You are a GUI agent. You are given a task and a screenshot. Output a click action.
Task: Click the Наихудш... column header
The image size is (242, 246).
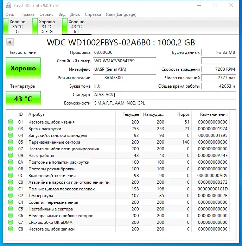pos(154,114)
